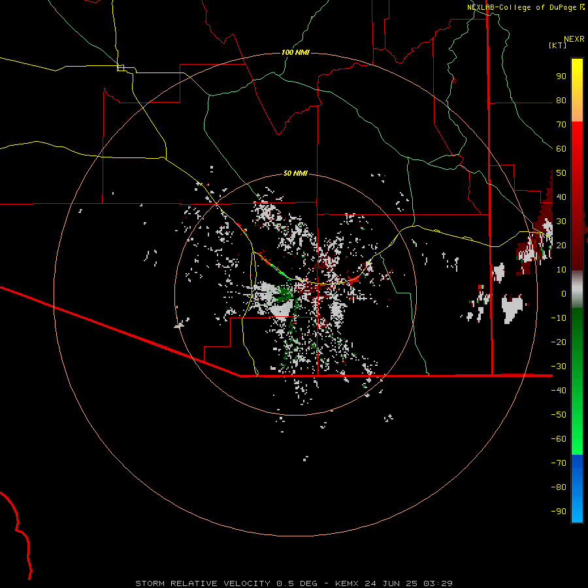Click the -60 value on the velocity scale
Screen dimensions: 588x588
tap(559, 439)
